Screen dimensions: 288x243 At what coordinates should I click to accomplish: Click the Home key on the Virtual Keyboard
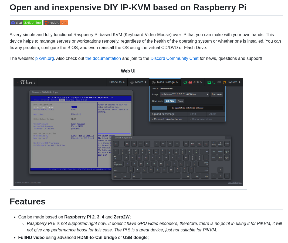pyautogui.click(x=221, y=152)
